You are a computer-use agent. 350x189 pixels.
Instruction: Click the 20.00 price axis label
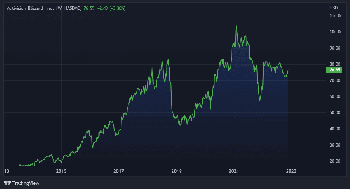[335, 161]
